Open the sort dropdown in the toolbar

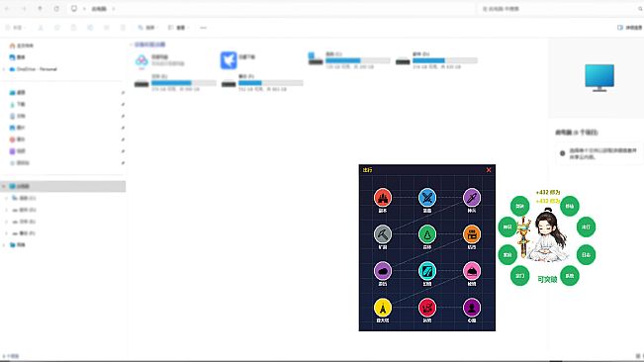146,28
